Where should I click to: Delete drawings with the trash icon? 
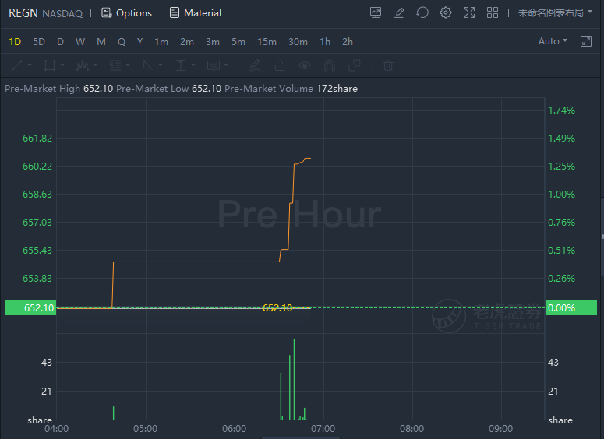[388, 65]
